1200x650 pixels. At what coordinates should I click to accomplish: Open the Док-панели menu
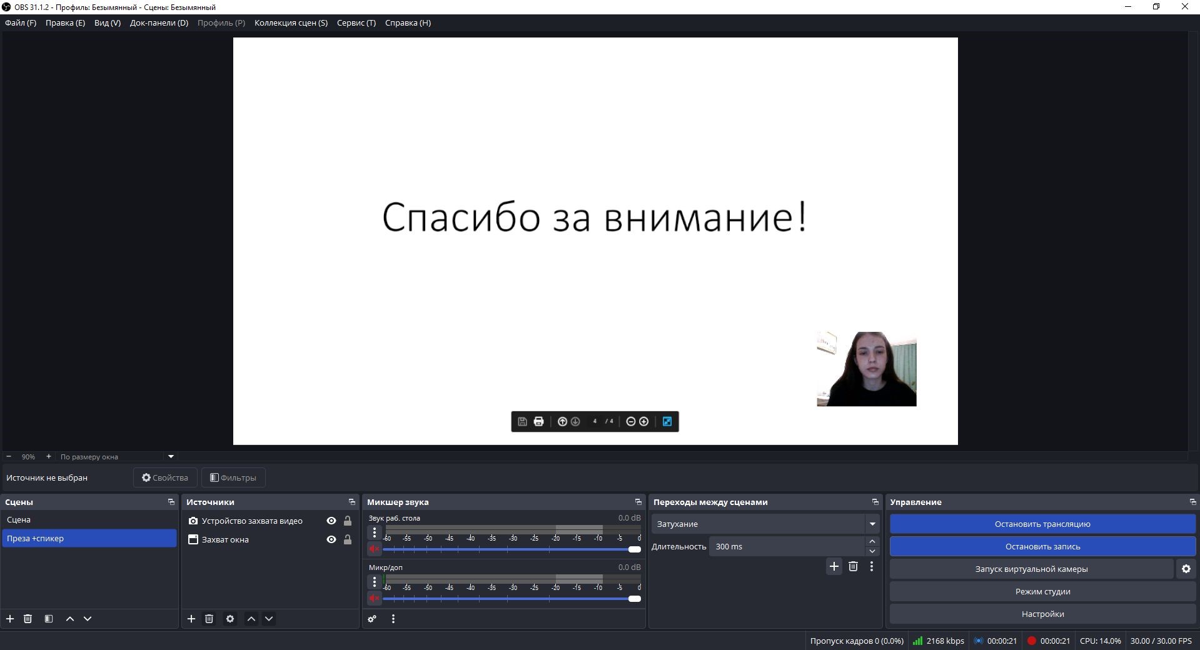[x=159, y=22]
